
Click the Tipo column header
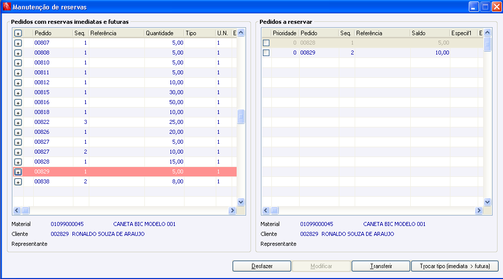[200, 33]
